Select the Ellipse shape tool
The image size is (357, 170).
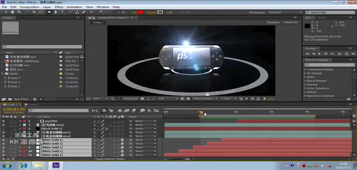[x=49, y=12]
